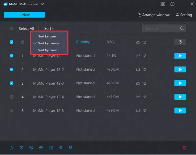196x155 pixels.
Task: Tick the checkbox for MuMu Player 12-4
Action: [11, 97]
